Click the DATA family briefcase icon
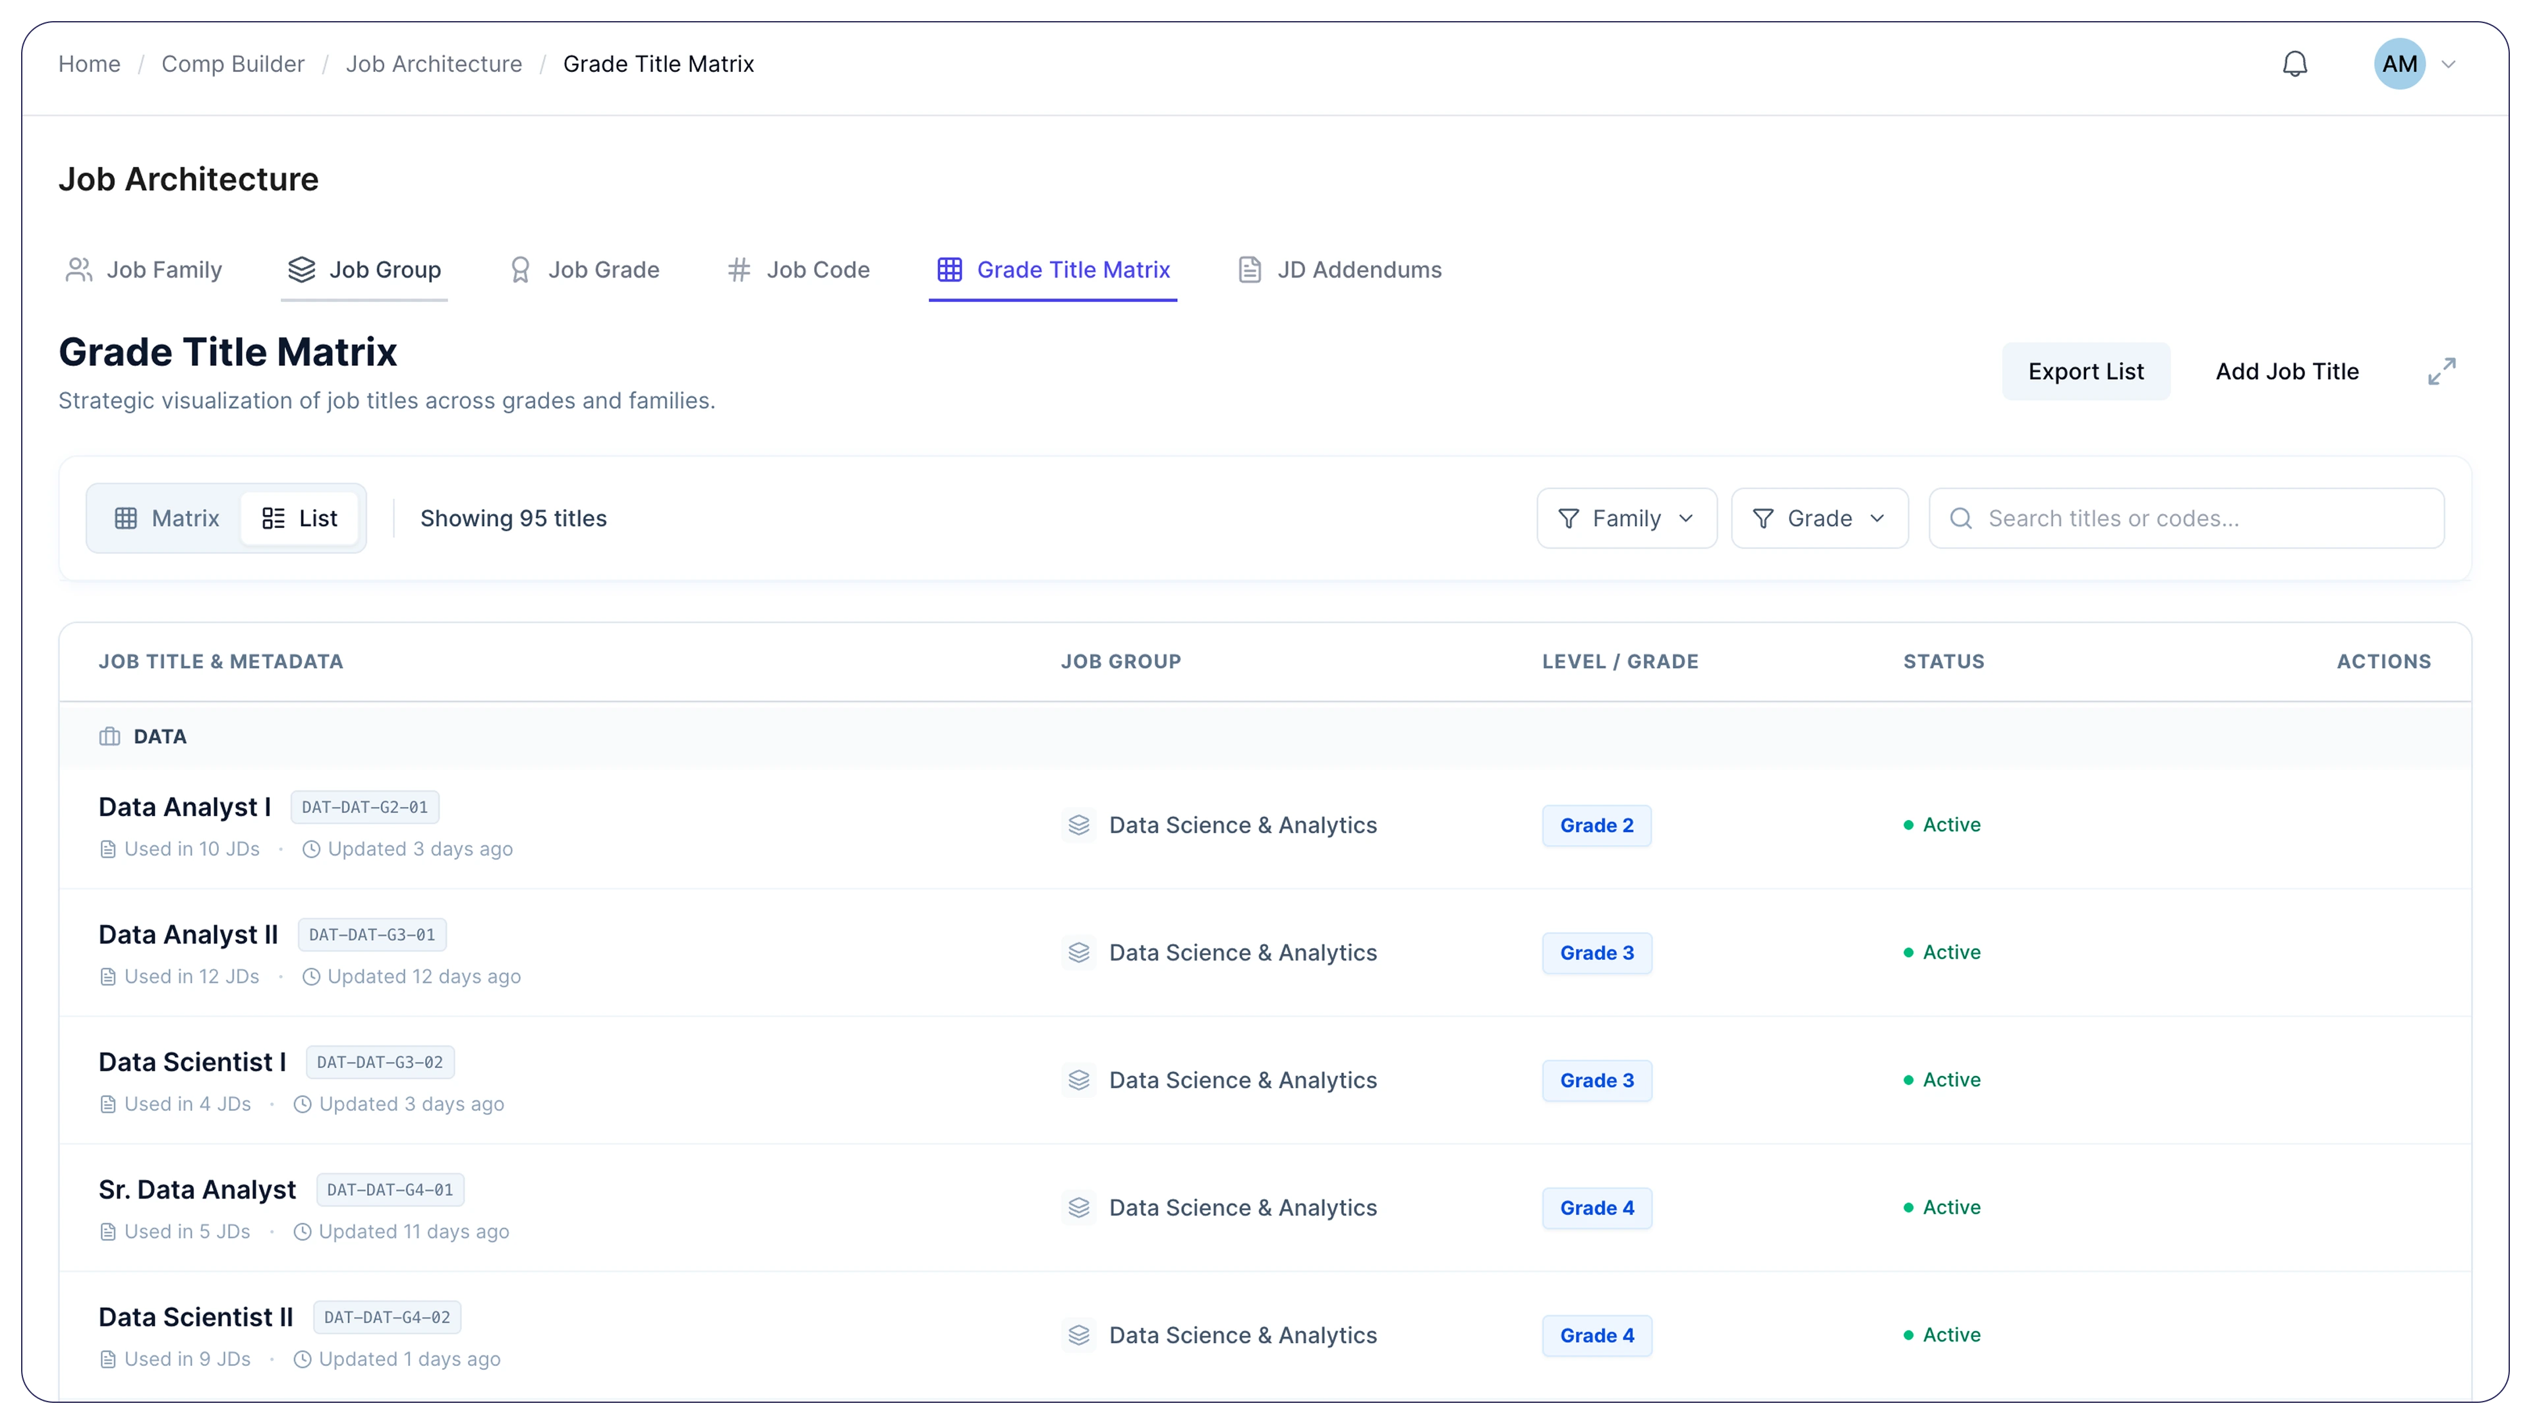This screenshot has height=1424, width=2531. coord(109,736)
